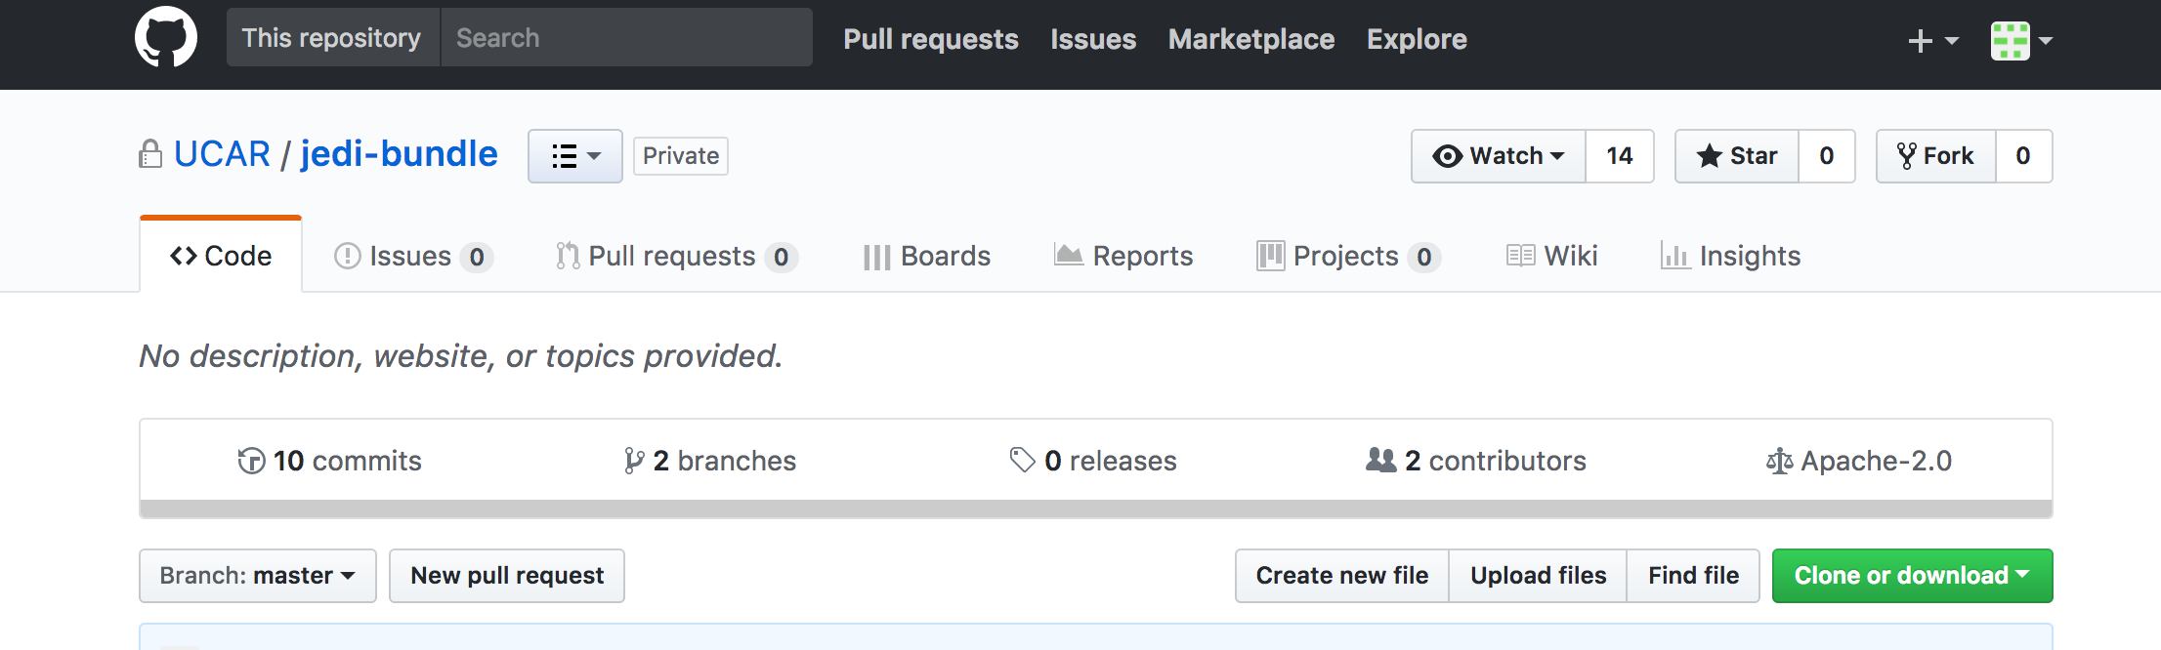Open the repository Pull requests tab
2161x650 pixels.
click(x=675, y=256)
